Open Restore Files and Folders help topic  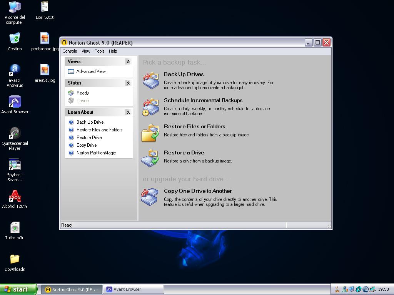tap(100, 130)
